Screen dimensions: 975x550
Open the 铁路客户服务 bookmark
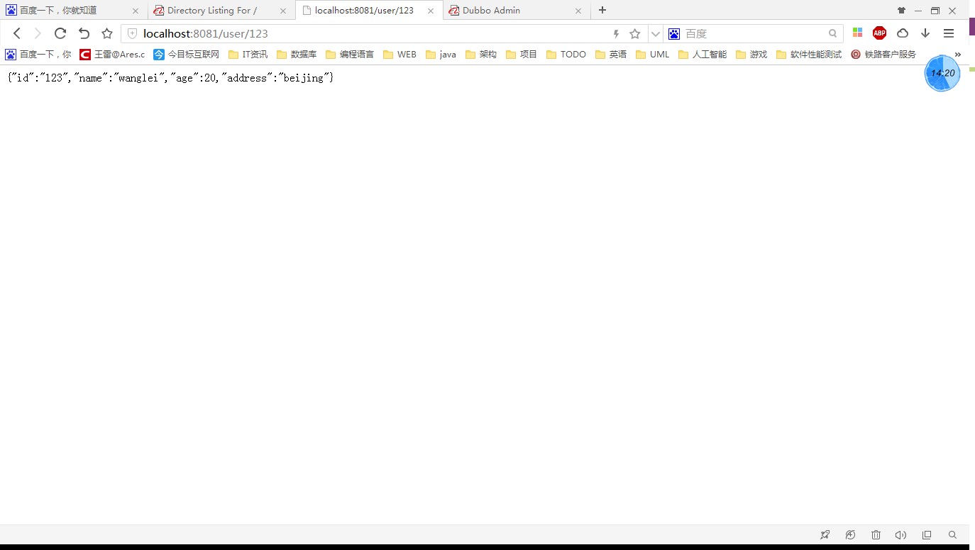coord(883,55)
